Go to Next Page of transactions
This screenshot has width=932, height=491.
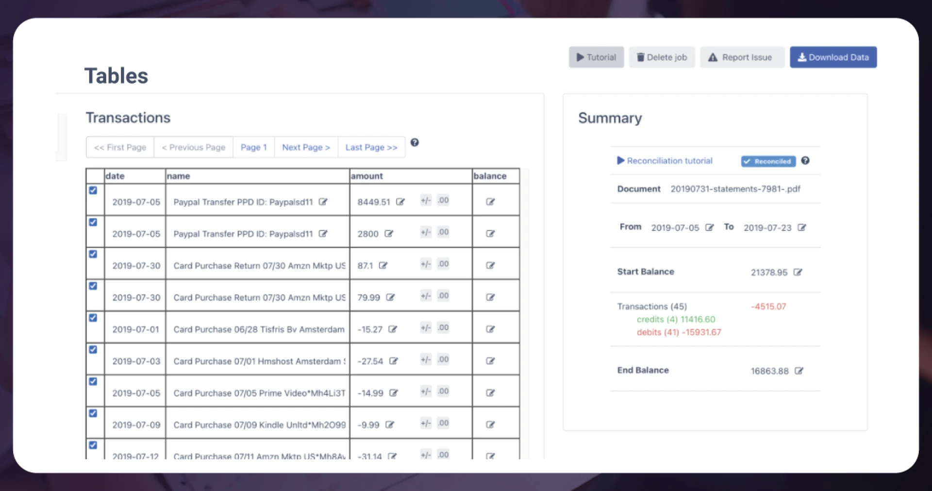(306, 147)
